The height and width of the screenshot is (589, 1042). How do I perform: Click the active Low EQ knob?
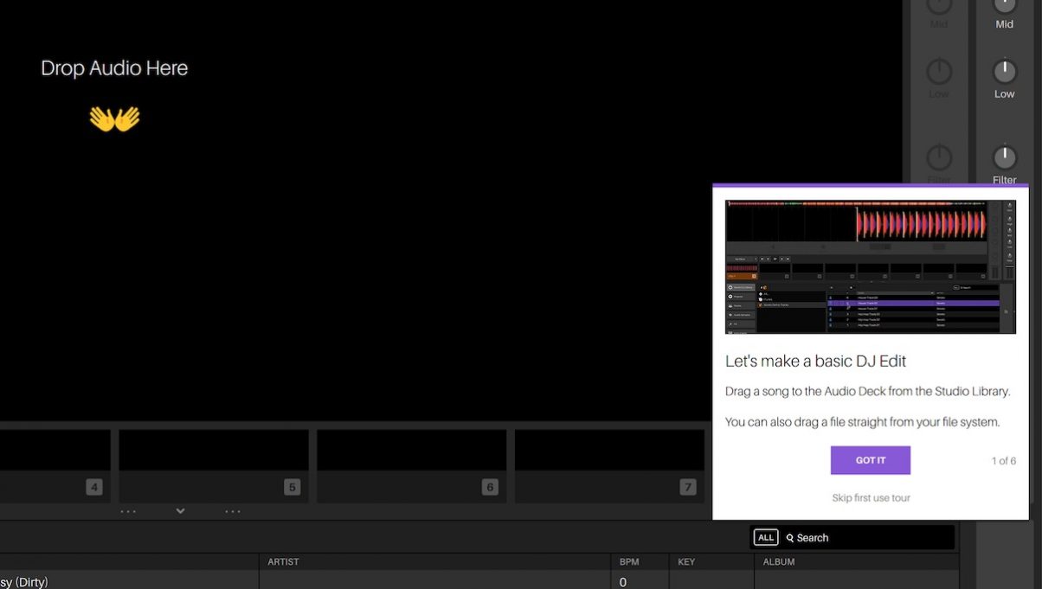[1004, 71]
